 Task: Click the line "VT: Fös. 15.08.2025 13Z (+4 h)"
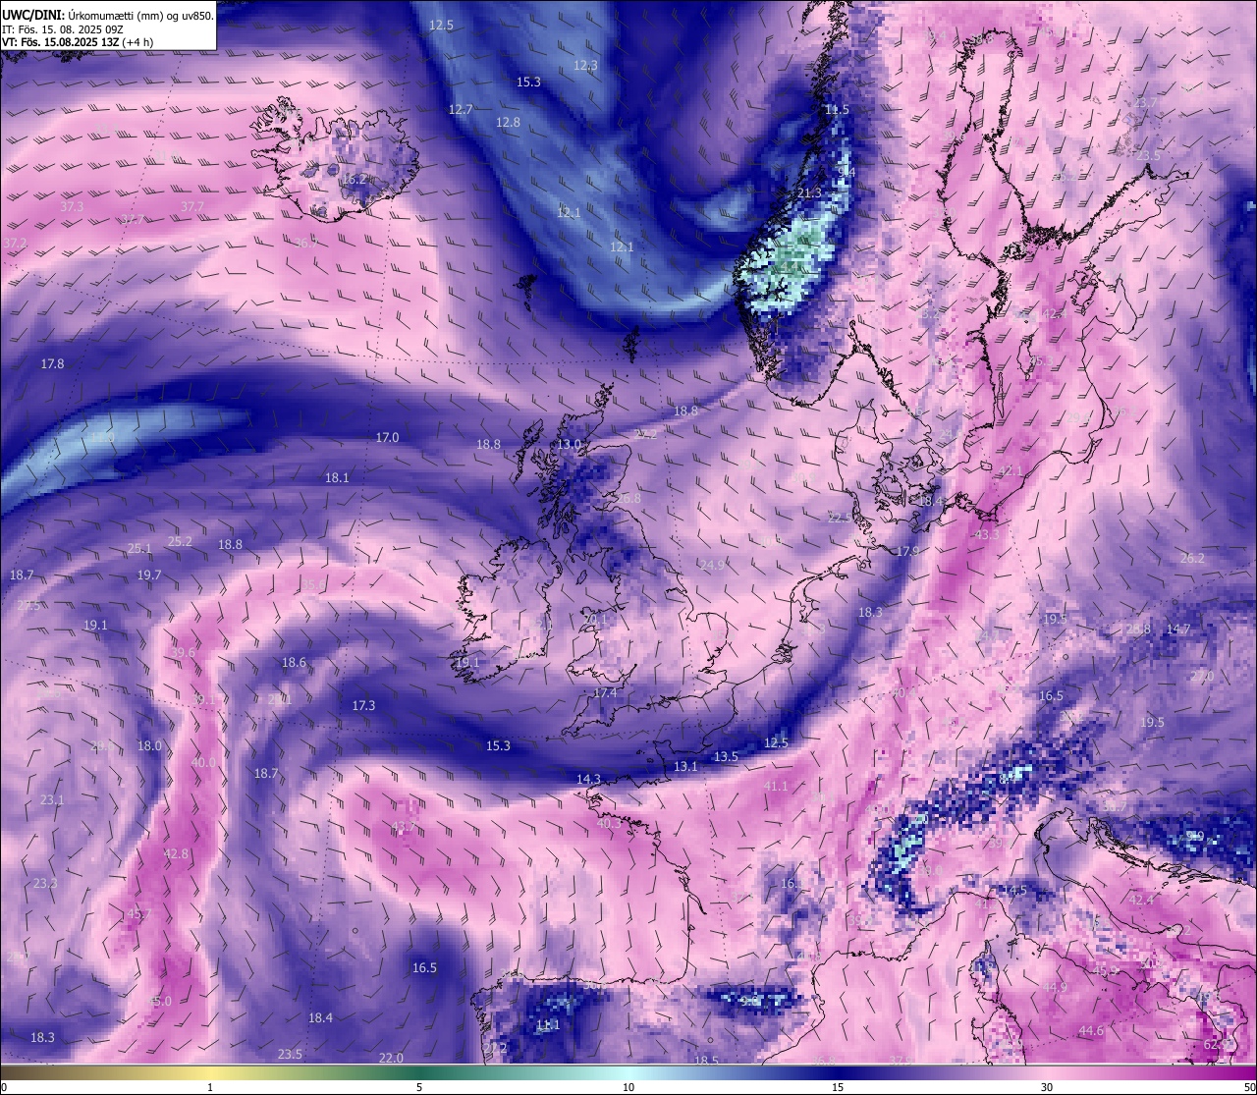point(78,42)
